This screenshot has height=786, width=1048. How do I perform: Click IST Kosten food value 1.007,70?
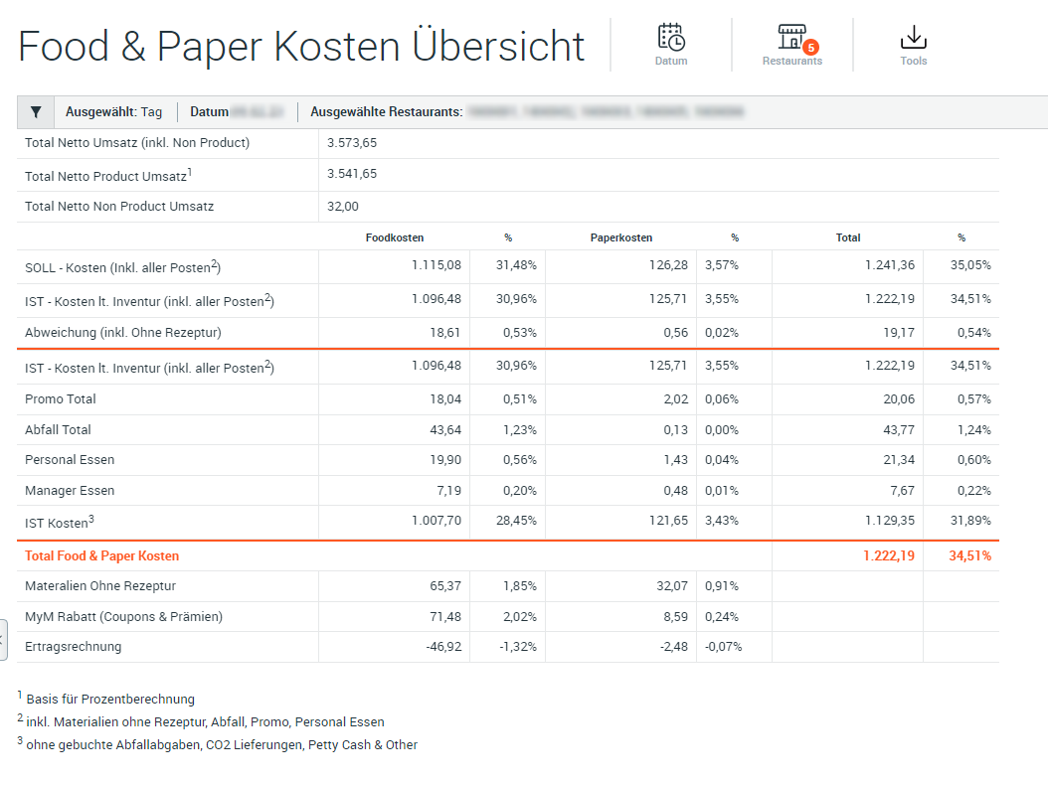tap(436, 521)
